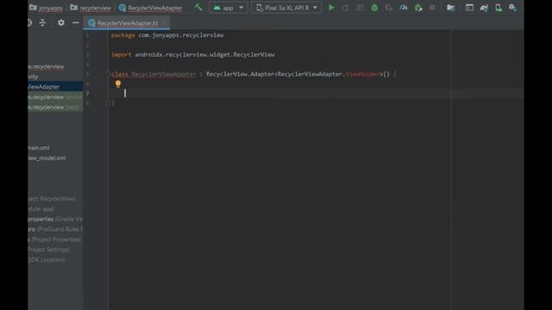Open gradle properties (Gradle Version) file

[55, 219]
